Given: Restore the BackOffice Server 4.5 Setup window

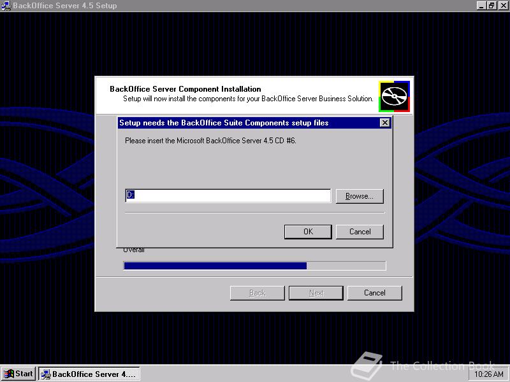Looking at the screenshot, I should pyautogui.click(x=492, y=6).
